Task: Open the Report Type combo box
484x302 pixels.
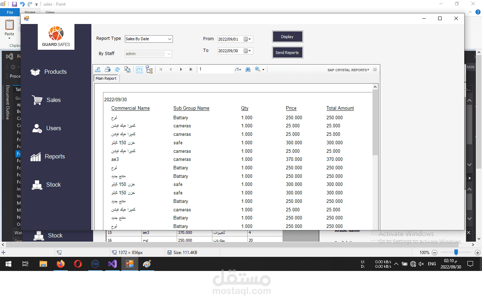Action: [x=149, y=39]
